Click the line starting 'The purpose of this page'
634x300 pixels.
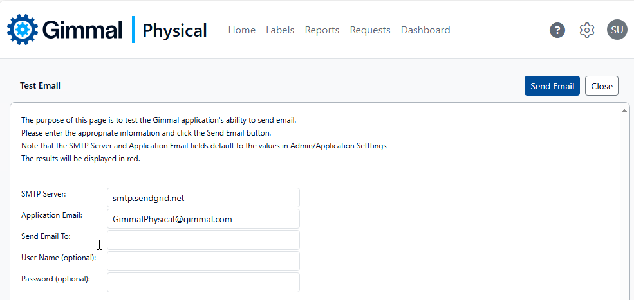pos(159,120)
